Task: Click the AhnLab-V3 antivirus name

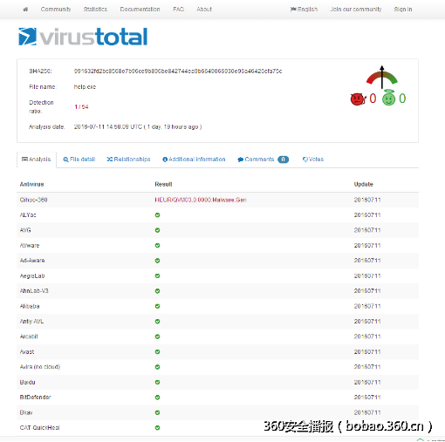Action: (x=34, y=291)
